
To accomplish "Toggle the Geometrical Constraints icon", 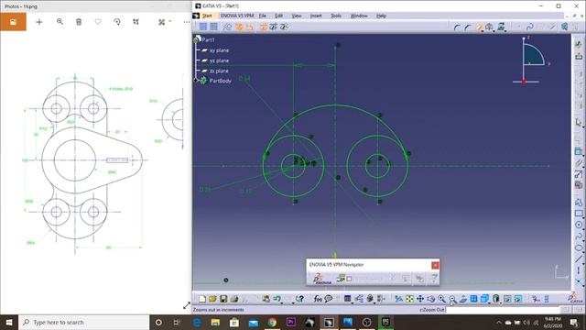I will coord(239,27).
